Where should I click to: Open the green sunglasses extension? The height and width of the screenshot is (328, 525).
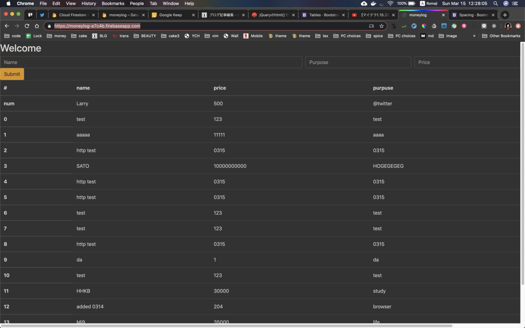(x=404, y=26)
